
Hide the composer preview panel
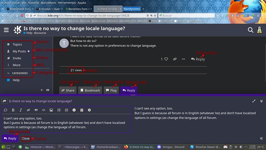[x=261, y=138]
